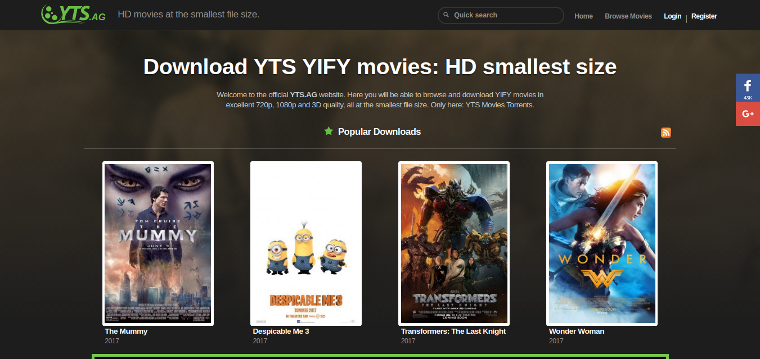Click the Register link
The image size is (760, 359).
pyautogui.click(x=704, y=16)
